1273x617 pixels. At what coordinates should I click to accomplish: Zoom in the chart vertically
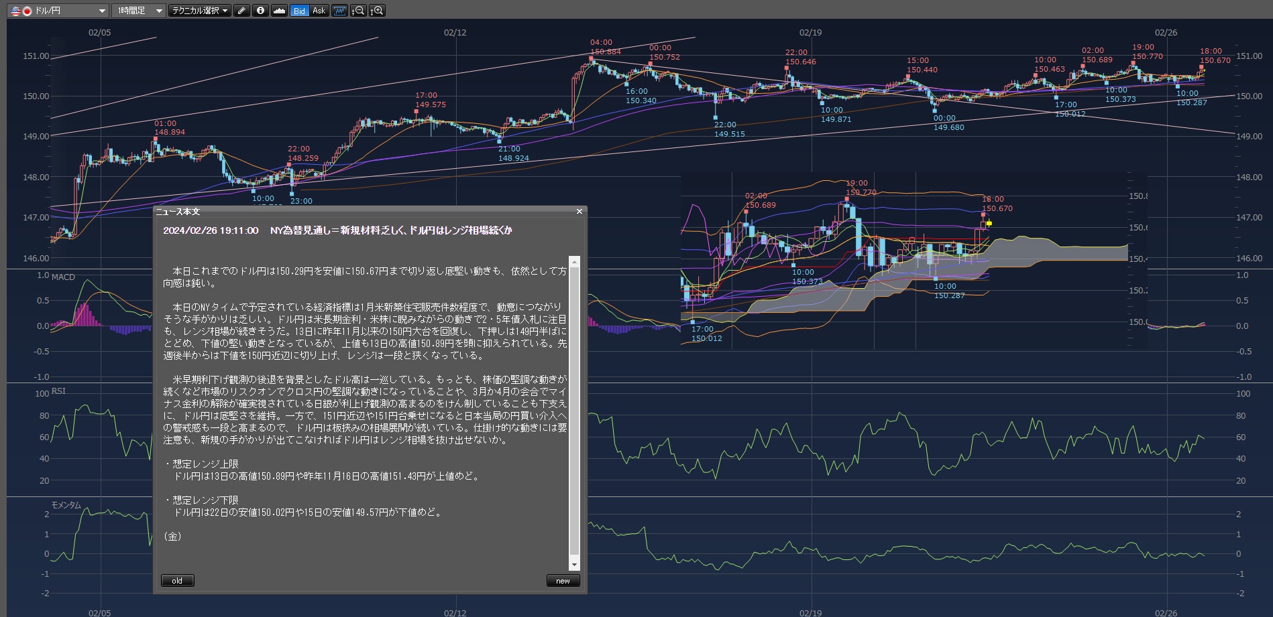(377, 11)
